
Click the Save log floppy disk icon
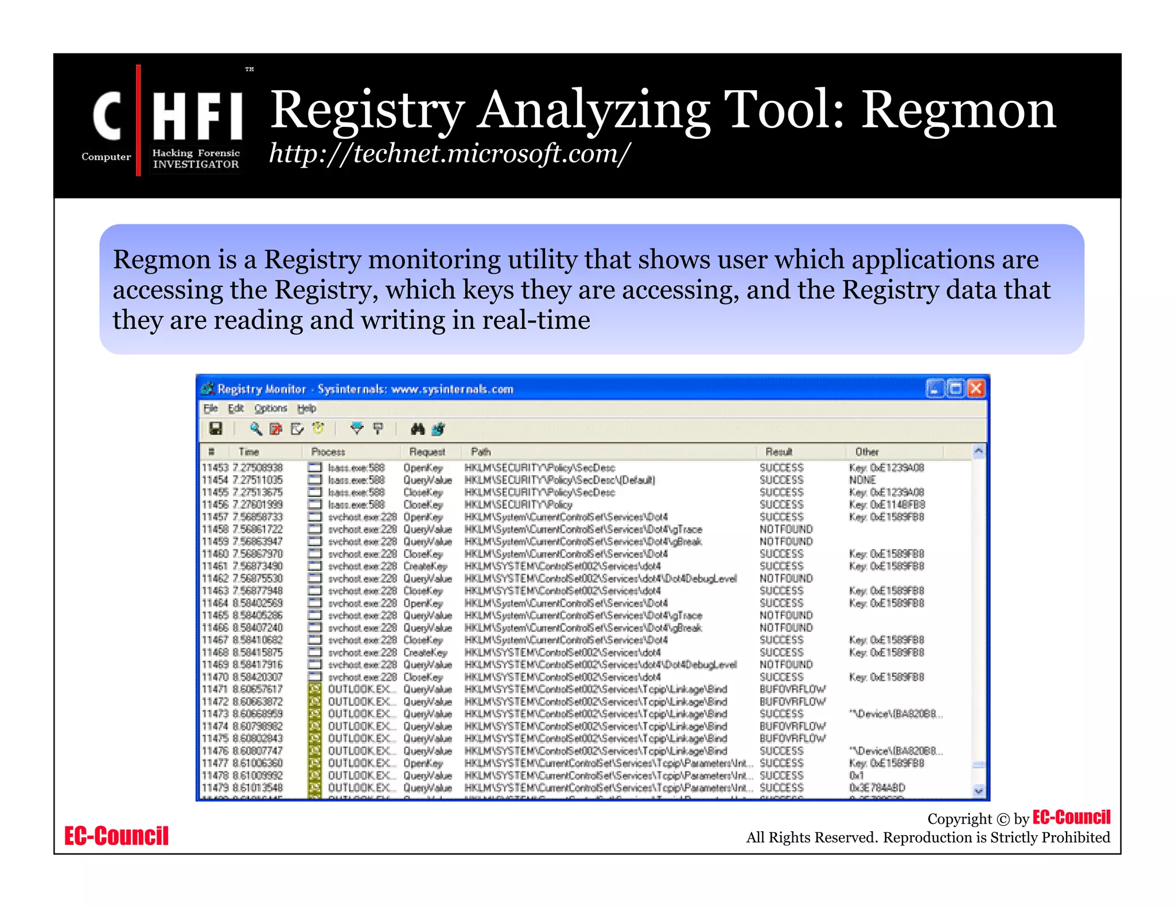tap(216, 428)
